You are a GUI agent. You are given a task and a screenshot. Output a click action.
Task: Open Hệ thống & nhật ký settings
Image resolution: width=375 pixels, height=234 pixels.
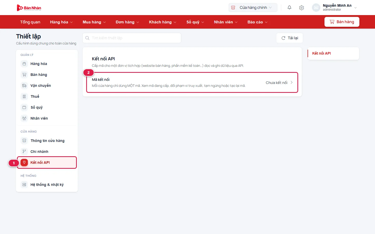[47, 185]
